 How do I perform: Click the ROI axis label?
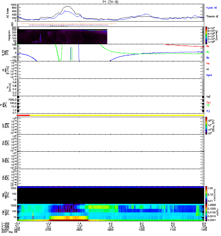pos(12,24)
